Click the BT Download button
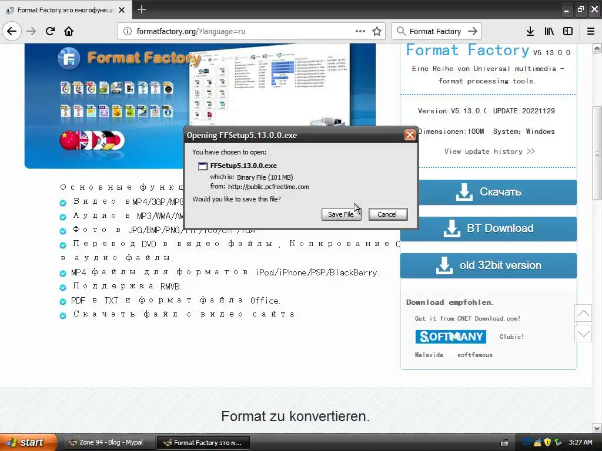 click(x=489, y=228)
